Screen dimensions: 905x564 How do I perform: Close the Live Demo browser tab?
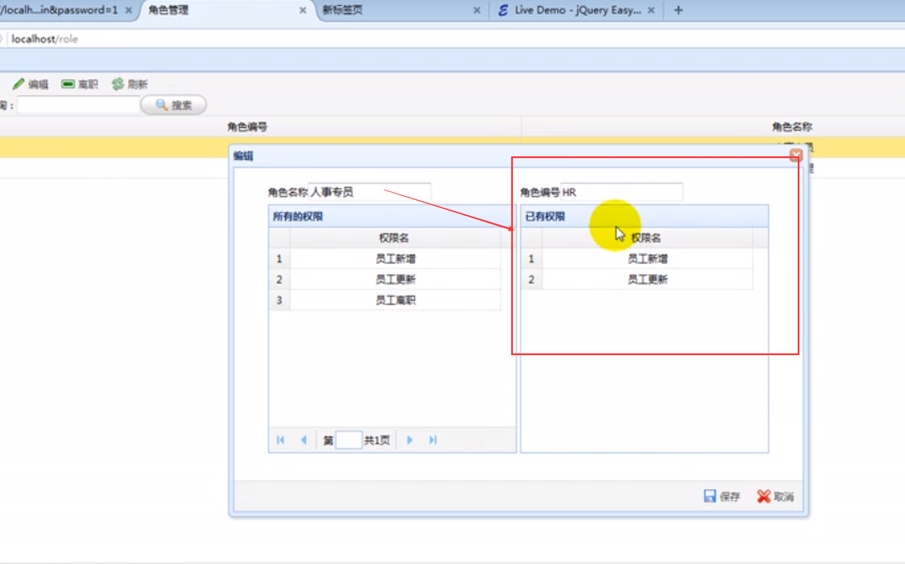click(x=651, y=10)
